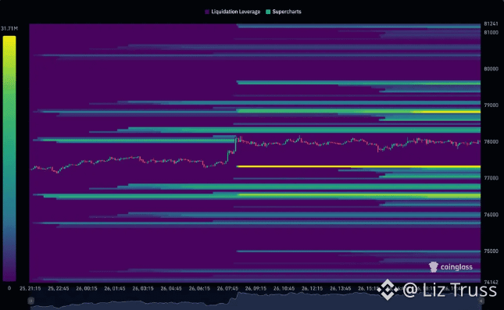Toggle the Liquidation Leverage legend series

(x=232, y=12)
